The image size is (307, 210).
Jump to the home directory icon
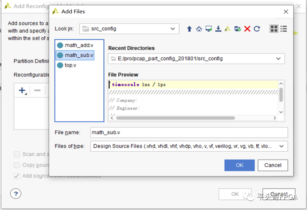point(199,29)
